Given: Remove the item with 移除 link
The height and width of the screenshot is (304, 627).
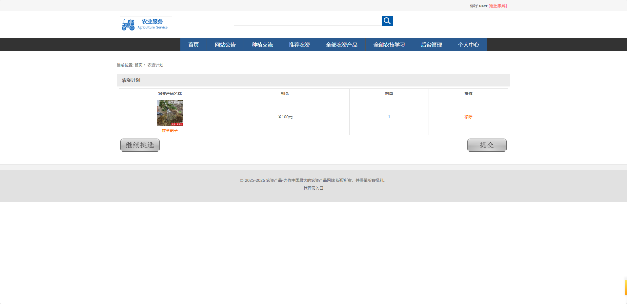Looking at the screenshot, I should [468, 117].
